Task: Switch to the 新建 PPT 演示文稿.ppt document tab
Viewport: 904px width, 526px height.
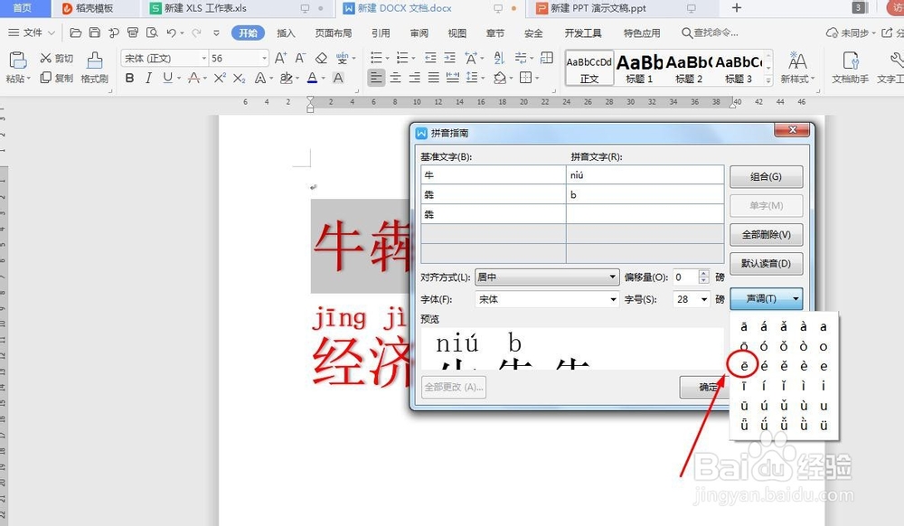Action: point(598,9)
